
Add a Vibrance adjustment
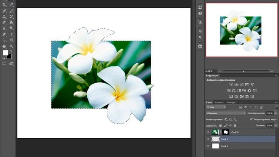(252, 85)
